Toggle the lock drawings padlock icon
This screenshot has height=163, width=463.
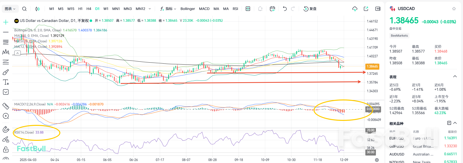6,150
